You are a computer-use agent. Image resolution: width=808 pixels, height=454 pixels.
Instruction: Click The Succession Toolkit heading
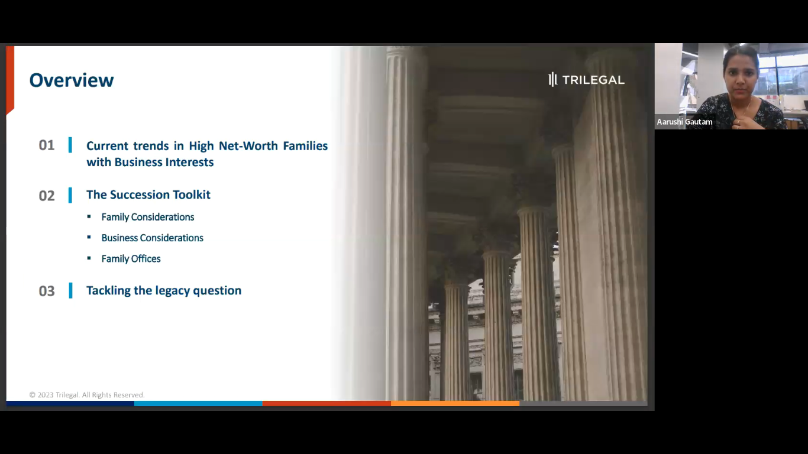tap(148, 194)
